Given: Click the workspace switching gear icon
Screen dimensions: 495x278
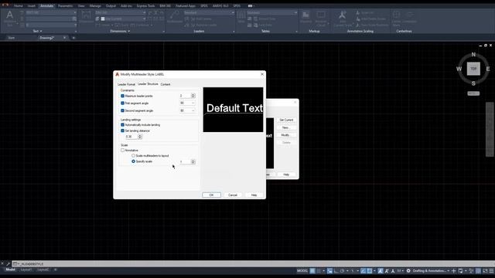Looking at the screenshot, I should 408,271.
